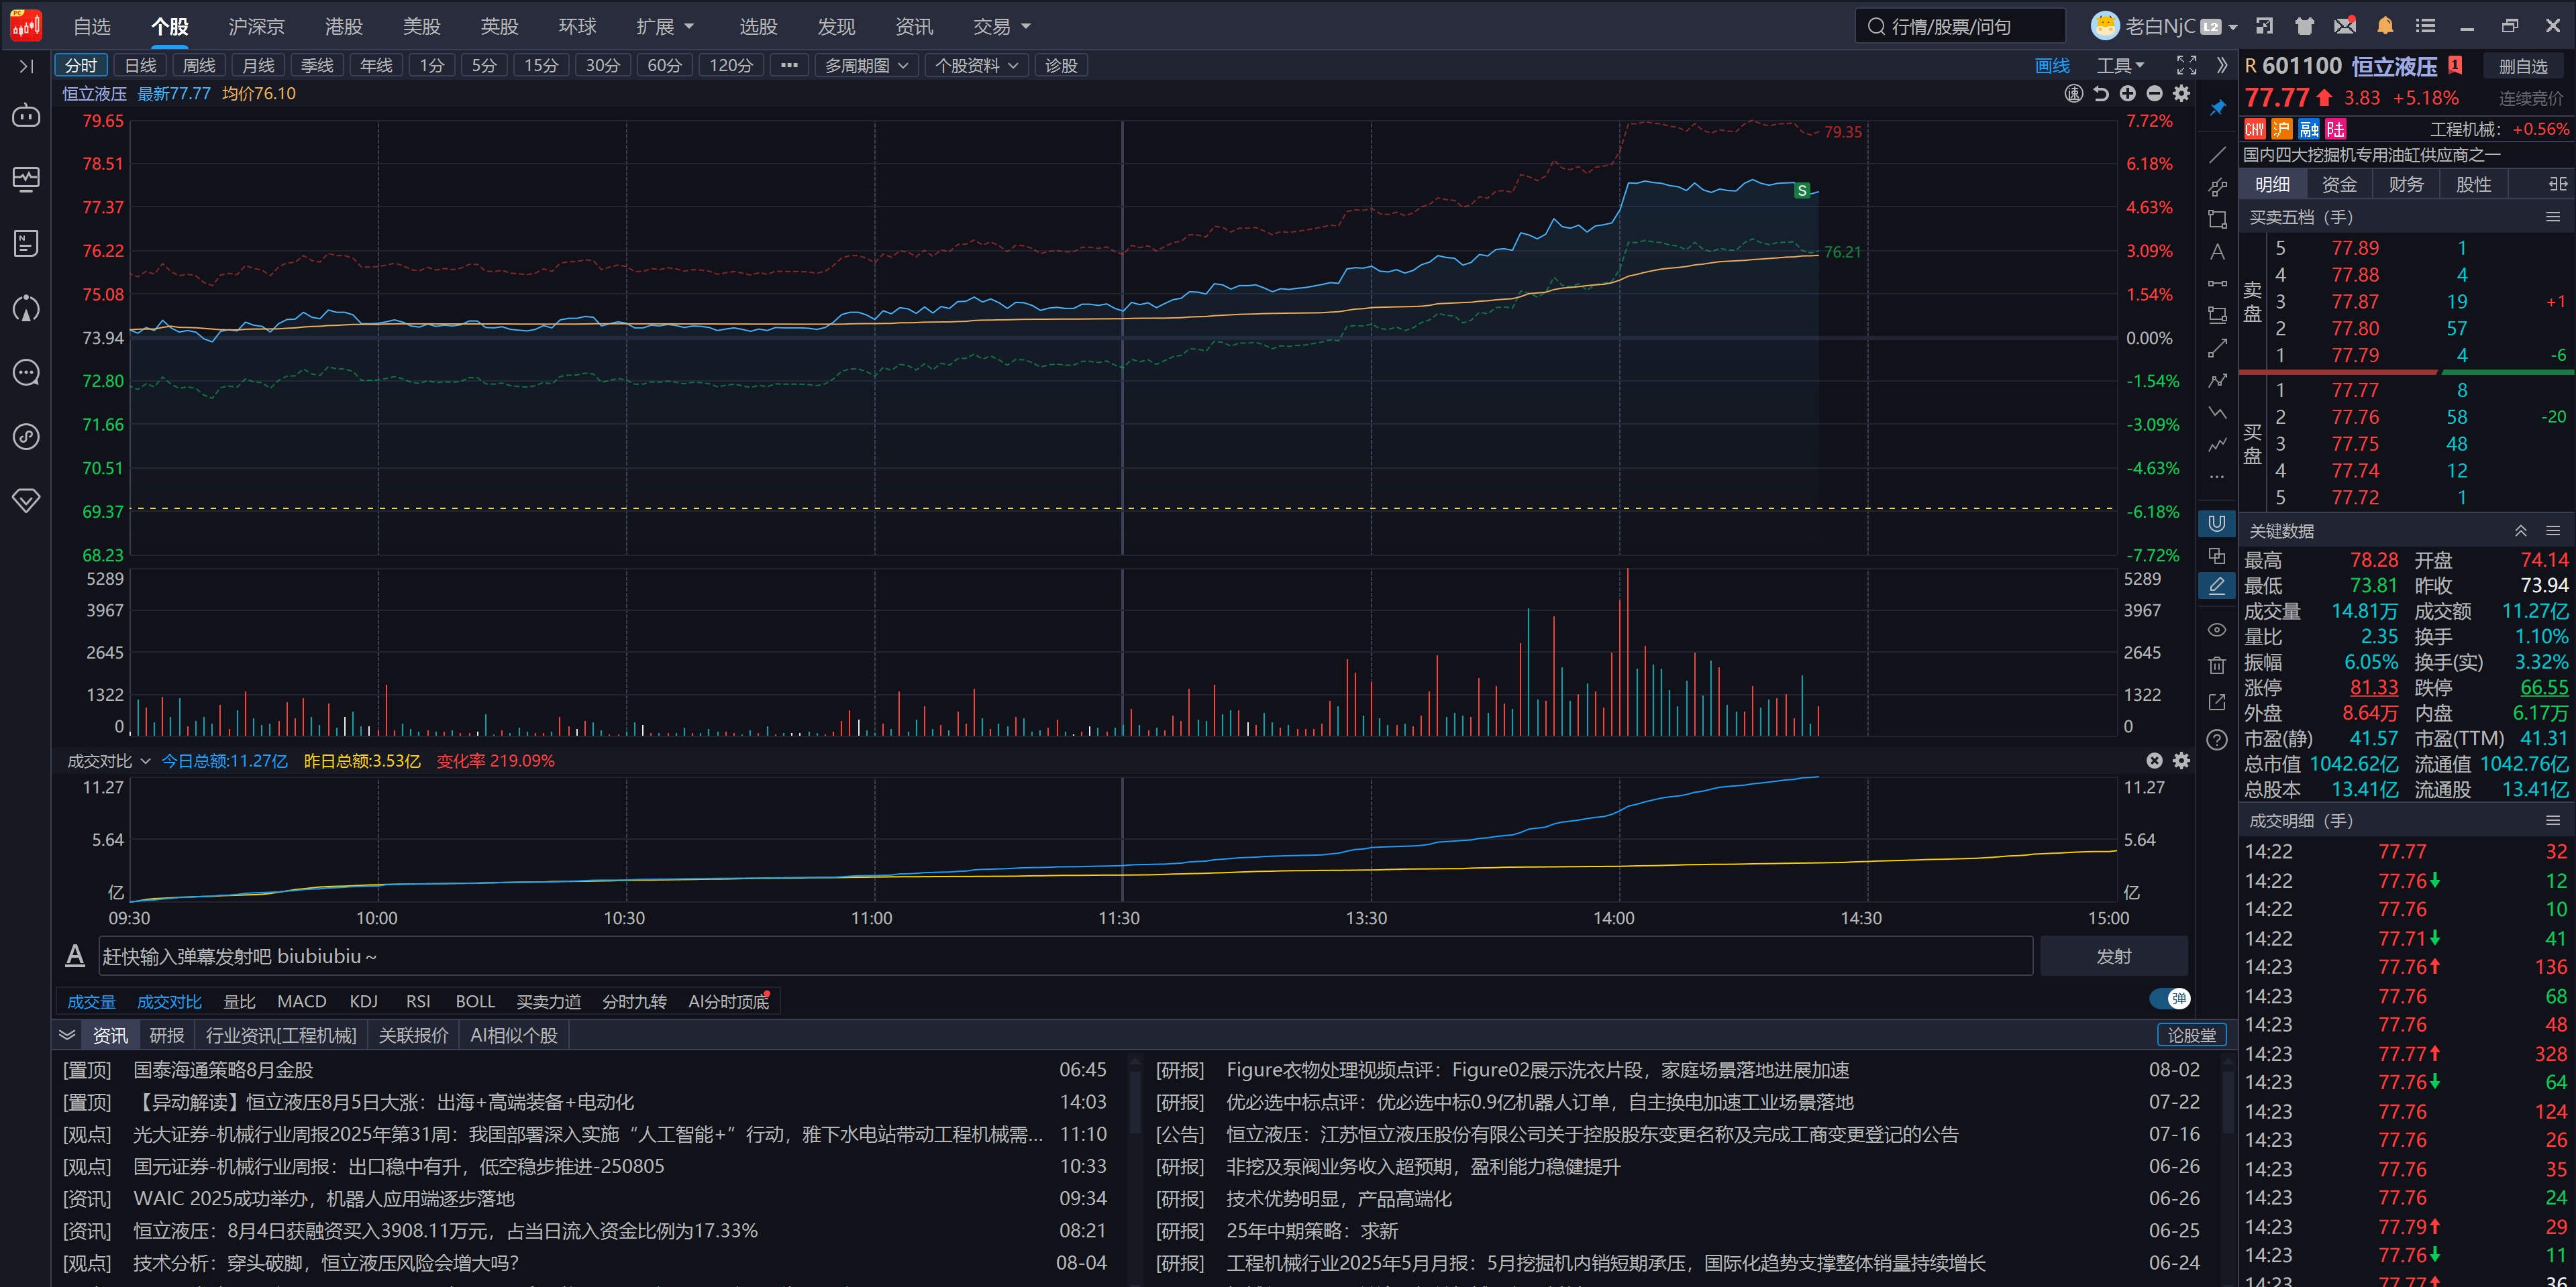This screenshot has width=2576, height=1287.
Task: Activate the magnet snap tool
Action: pyautogui.click(x=2217, y=522)
